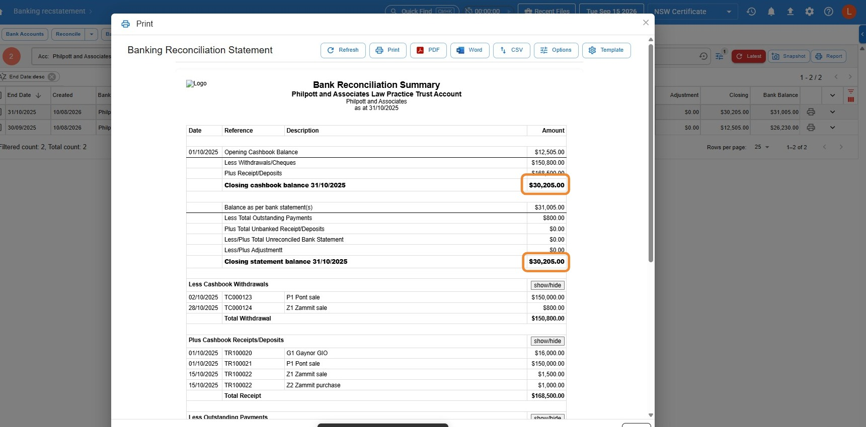
Task: Open the help question mark icon
Action: 829,12
